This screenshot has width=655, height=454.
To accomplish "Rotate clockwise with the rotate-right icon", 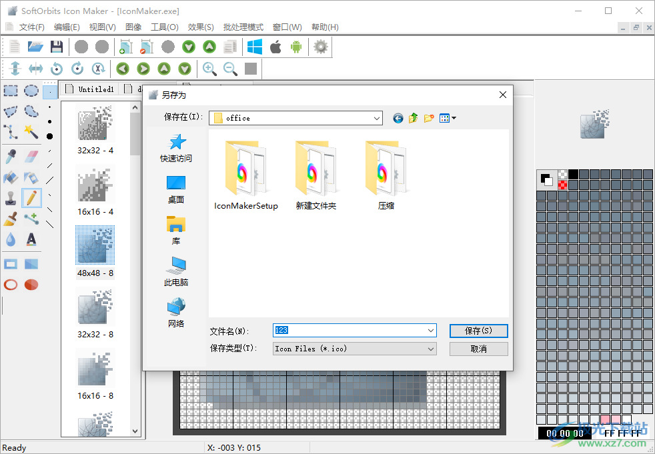I will (77, 69).
